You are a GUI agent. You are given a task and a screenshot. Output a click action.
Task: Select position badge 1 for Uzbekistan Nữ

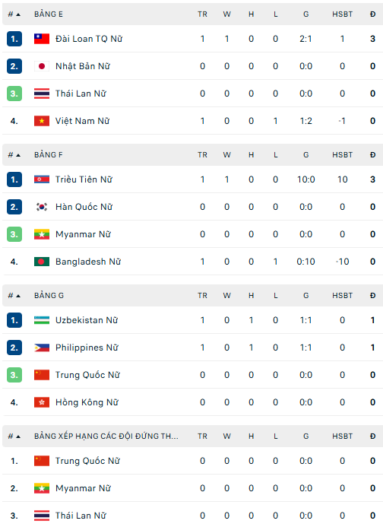coord(14,320)
